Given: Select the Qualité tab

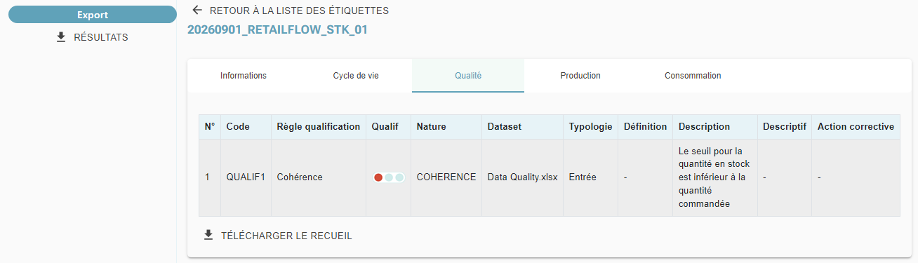Looking at the screenshot, I should (468, 76).
